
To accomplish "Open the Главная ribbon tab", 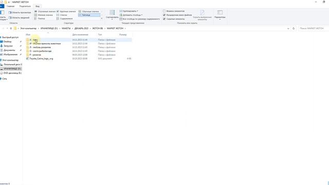I will click(x=10, y=6).
